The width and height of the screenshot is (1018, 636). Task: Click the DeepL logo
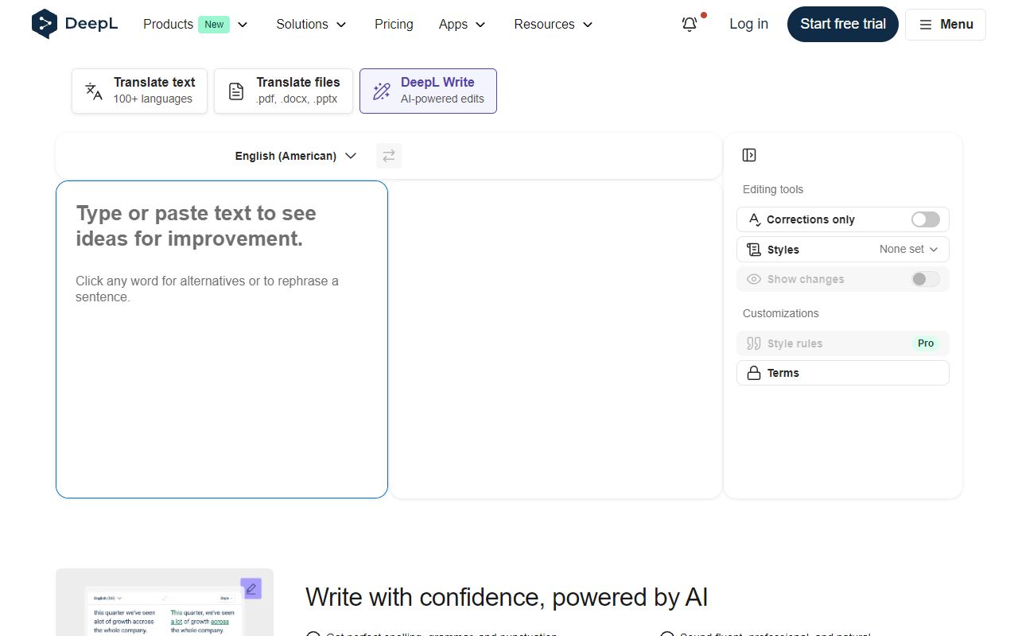pos(75,24)
